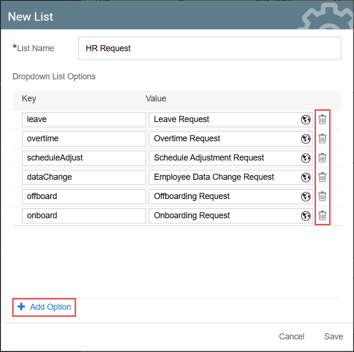Click the leave key input field

tap(84, 119)
